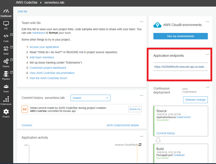The width and height of the screenshot is (216, 164).
Task: Open Application activity tile options menu
Action: click(142, 136)
